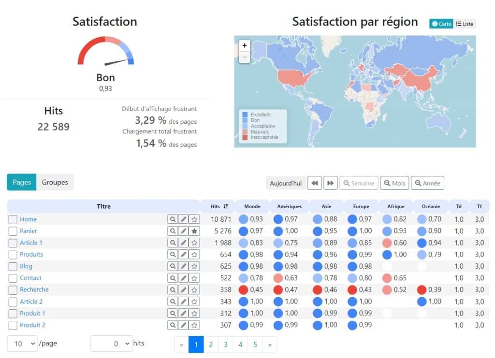Check the checkbox beside Produit 2
Image resolution: width=495 pixels, height=358 pixels.
(x=13, y=325)
